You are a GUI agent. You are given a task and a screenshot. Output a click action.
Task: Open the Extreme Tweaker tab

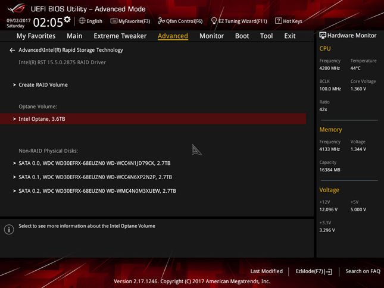(120, 36)
